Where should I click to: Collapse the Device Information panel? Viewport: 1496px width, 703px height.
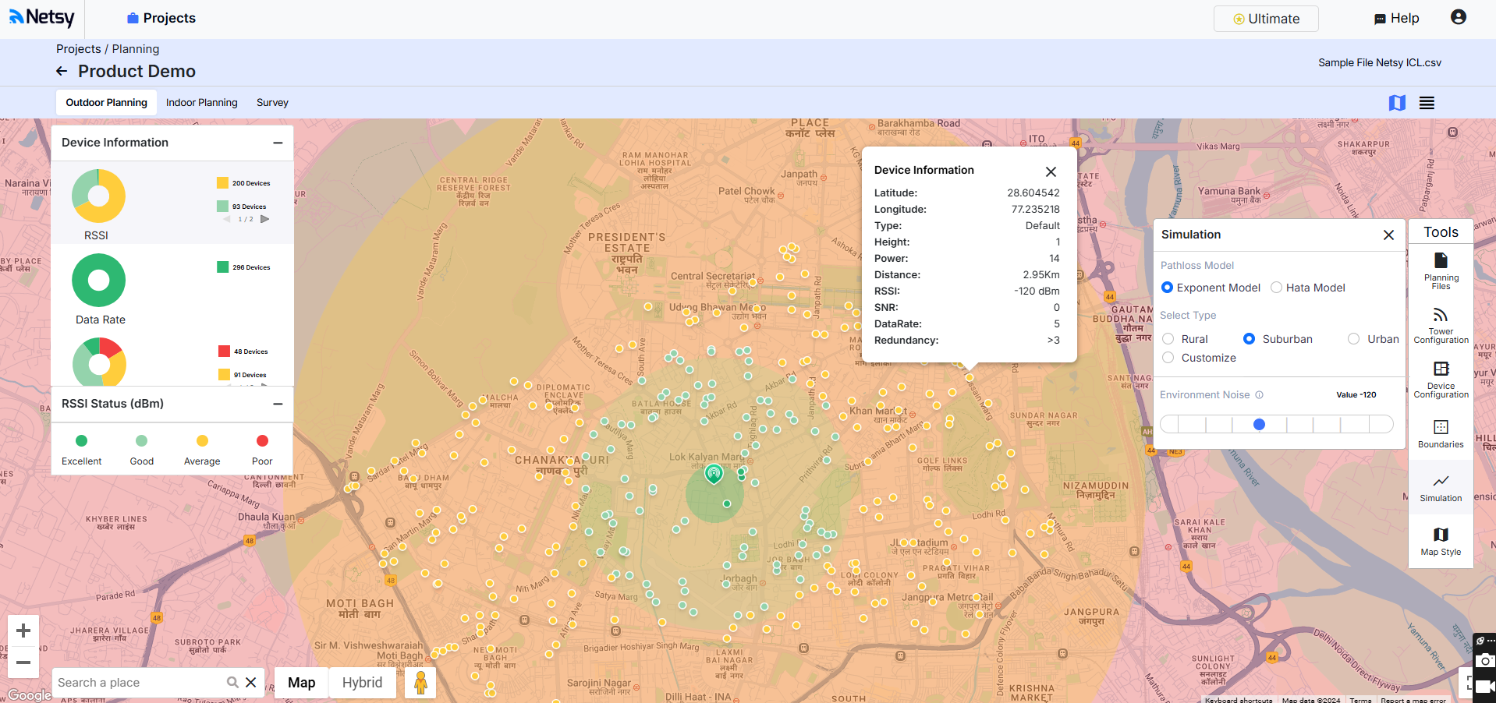pyautogui.click(x=278, y=143)
